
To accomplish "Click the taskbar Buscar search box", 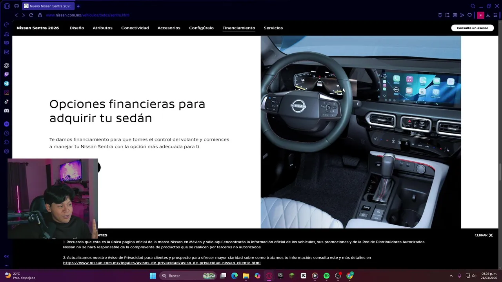I will (188, 276).
